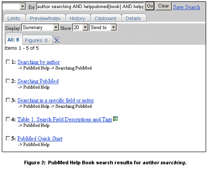Image resolution: width=207 pixels, height=177 pixels.
Task: Open the Searching by author link
Action: 38,62
